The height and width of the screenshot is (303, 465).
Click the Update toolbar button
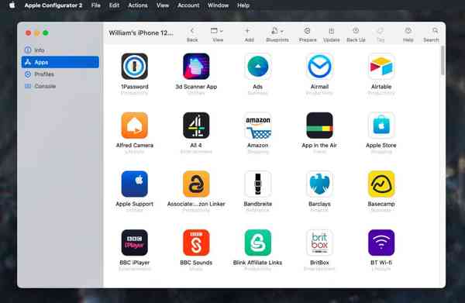point(331,34)
